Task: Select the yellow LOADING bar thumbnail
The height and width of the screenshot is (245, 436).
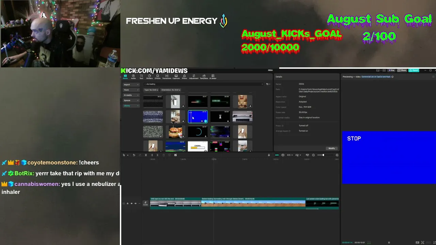Action: coord(198,146)
